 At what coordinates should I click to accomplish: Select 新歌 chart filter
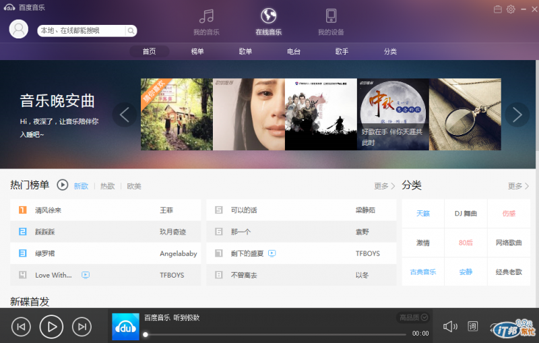81,186
